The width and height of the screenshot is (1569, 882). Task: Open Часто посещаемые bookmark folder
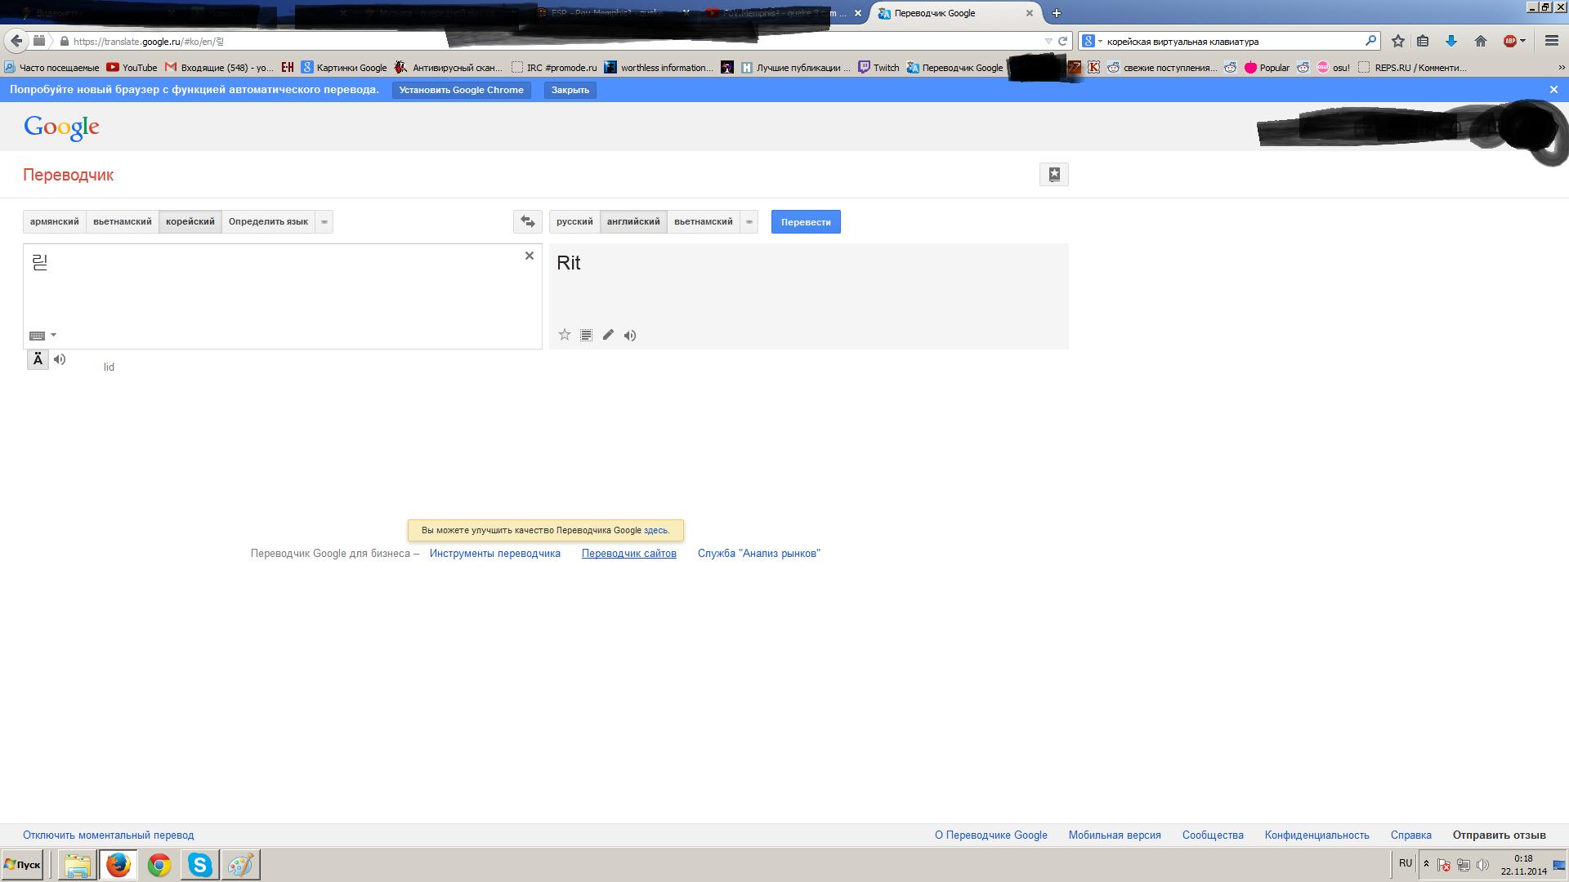click(51, 68)
